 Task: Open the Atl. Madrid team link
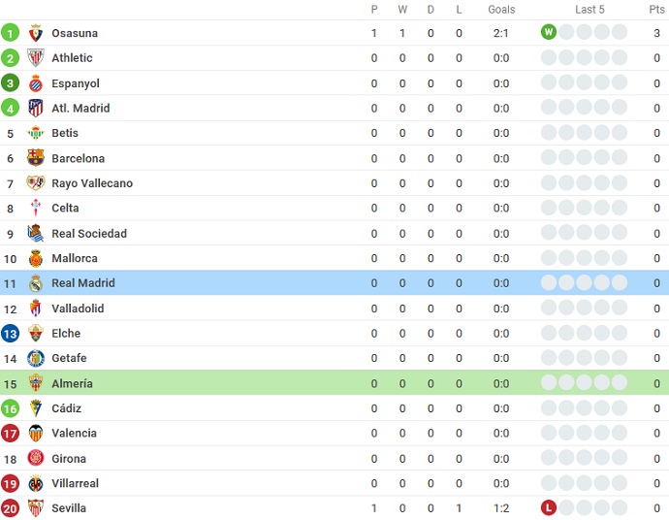[x=80, y=109]
